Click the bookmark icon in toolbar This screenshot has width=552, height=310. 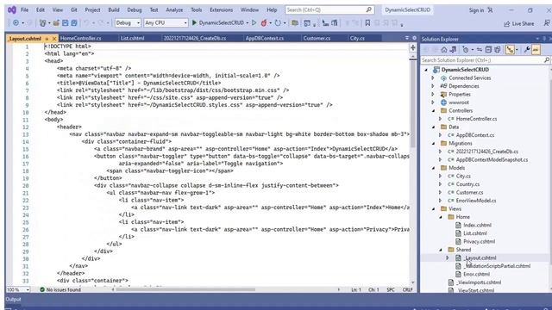(367, 23)
